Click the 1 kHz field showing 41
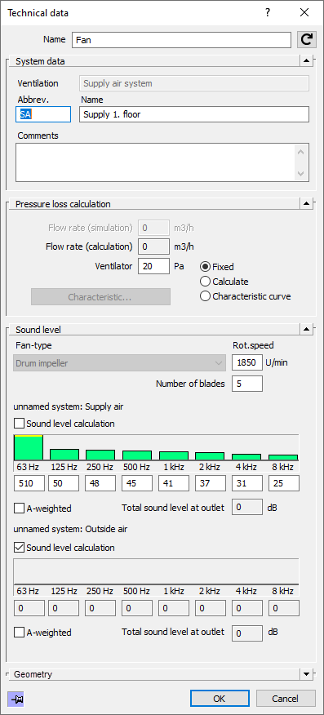The image size is (324, 715). (174, 483)
